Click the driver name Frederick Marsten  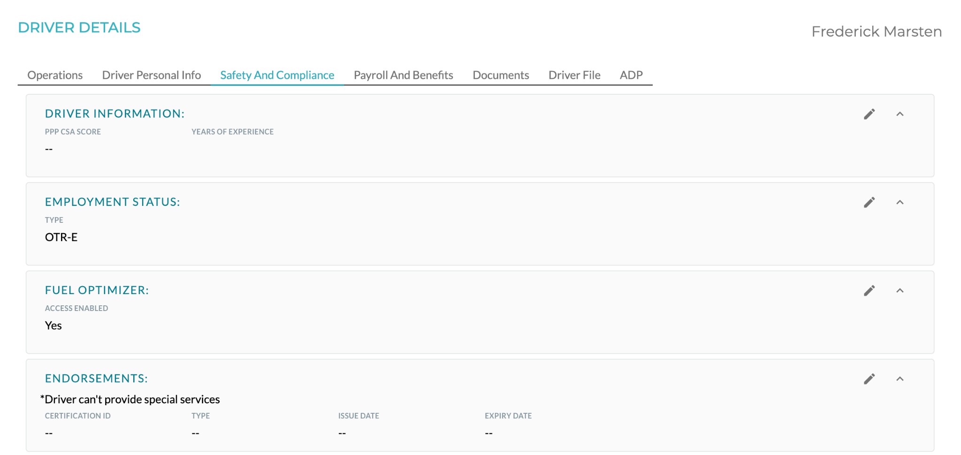[877, 31]
